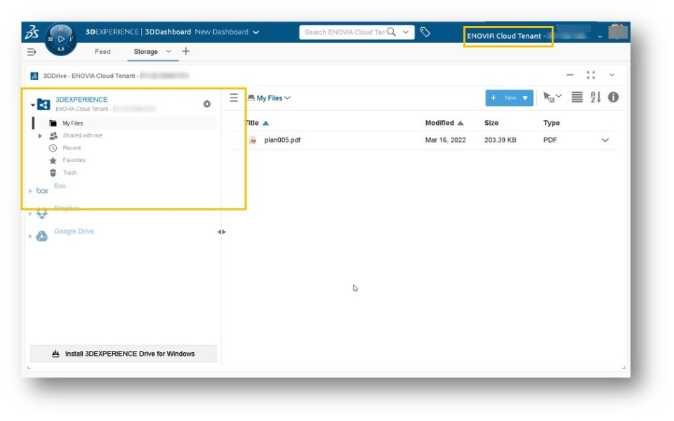The image size is (674, 421).
Task: Open search options dropdown chevron
Action: (x=405, y=32)
